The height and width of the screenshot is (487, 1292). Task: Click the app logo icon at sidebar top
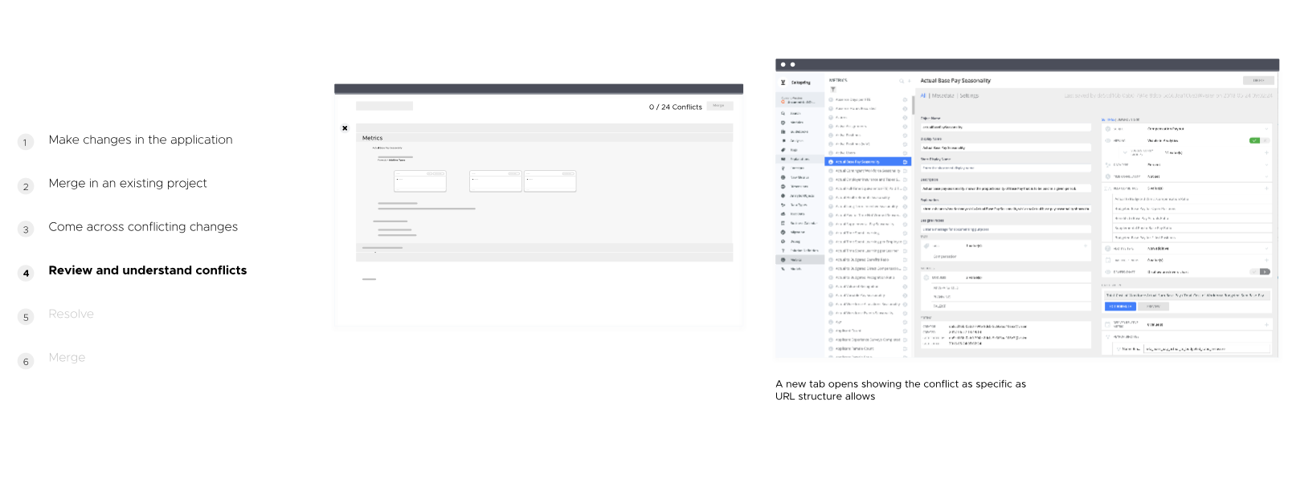click(x=783, y=83)
